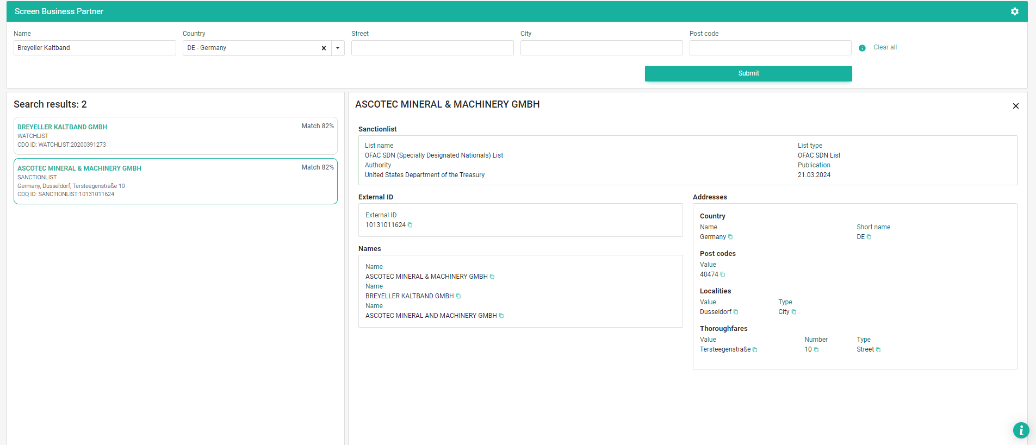
Task: Copy name ASCOTEC MINERAL AND MACHINERY GMBH
Action: [x=501, y=316]
